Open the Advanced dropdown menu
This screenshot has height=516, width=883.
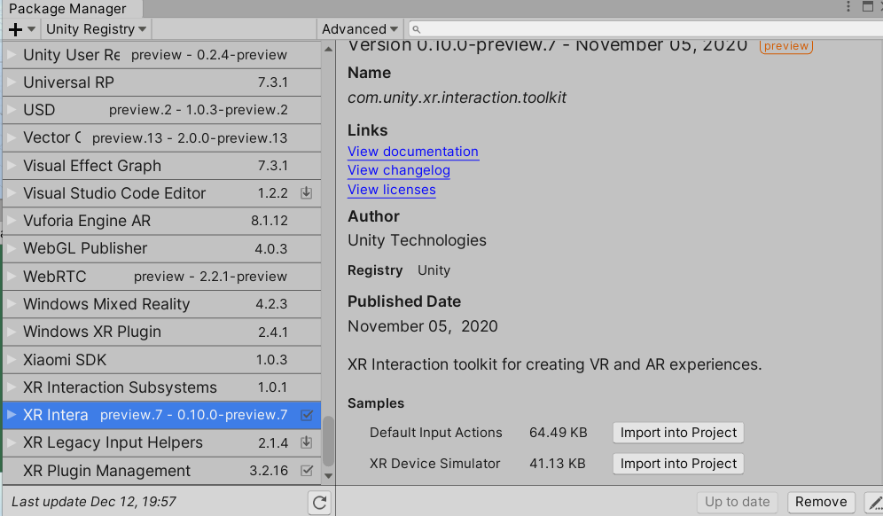tap(360, 29)
